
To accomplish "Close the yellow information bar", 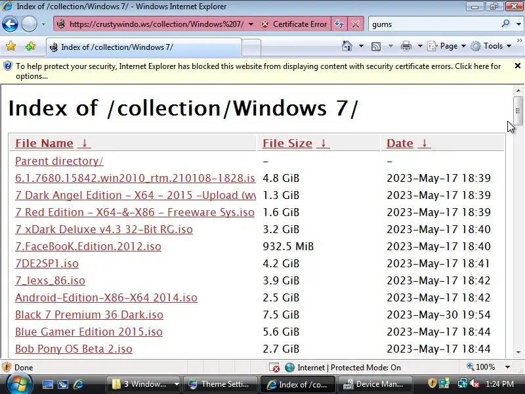I will tap(517, 66).
